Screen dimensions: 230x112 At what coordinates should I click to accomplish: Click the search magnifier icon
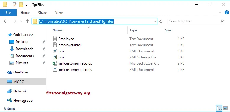coord(222,21)
